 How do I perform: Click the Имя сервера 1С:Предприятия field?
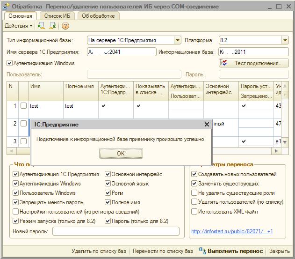[122, 52]
